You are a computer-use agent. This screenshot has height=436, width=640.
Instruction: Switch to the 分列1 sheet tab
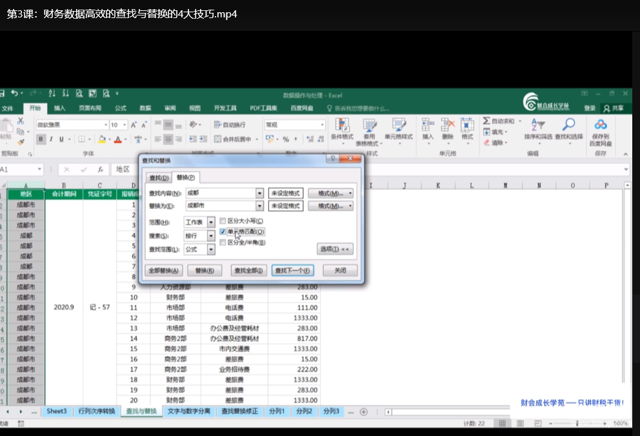[277, 411]
